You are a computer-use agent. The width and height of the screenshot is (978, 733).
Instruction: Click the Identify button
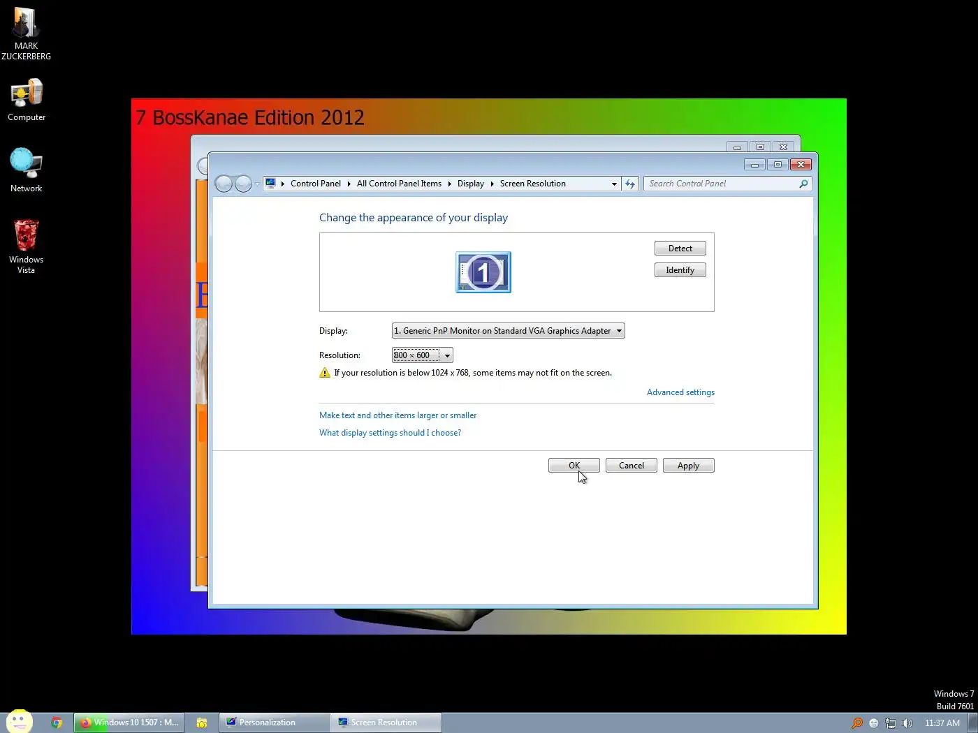[680, 270]
